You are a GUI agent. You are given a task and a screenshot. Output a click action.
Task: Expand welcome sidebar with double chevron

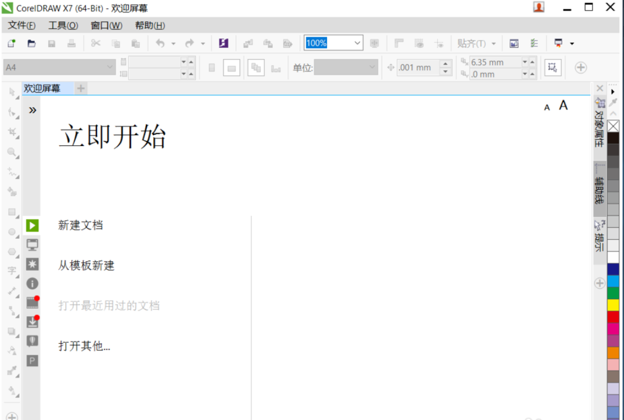coord(33,110)
